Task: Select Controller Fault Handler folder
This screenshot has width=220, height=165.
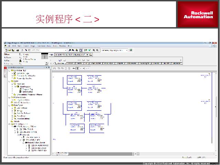Action: click(26, 76)
